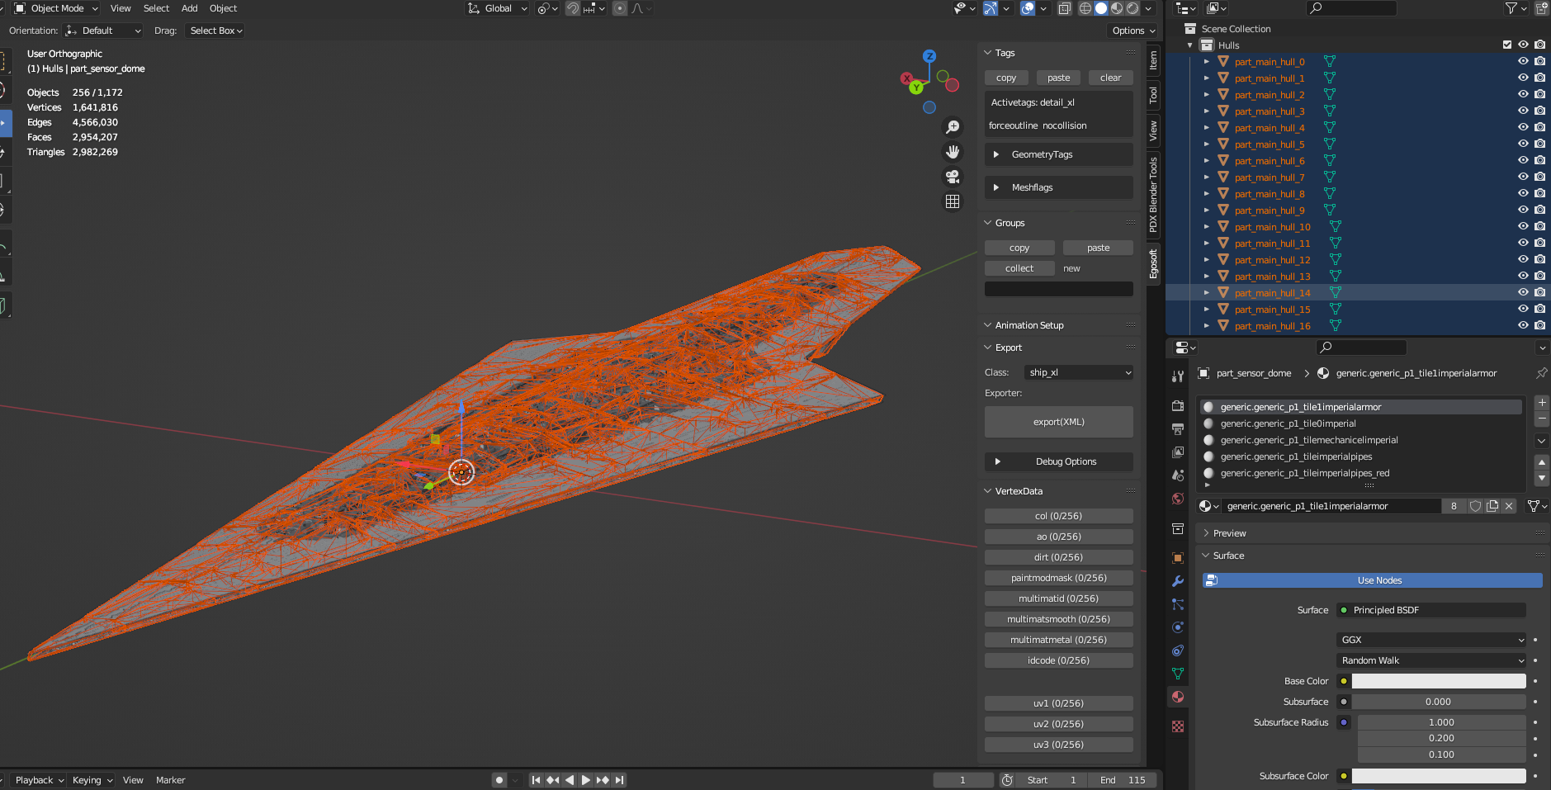This screenshot has width=1551, height=790.
Task: Pin the properties editor context
Action: (1541, 373)
